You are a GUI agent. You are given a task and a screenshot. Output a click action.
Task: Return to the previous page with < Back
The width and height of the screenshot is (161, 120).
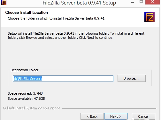pos(92,116)
